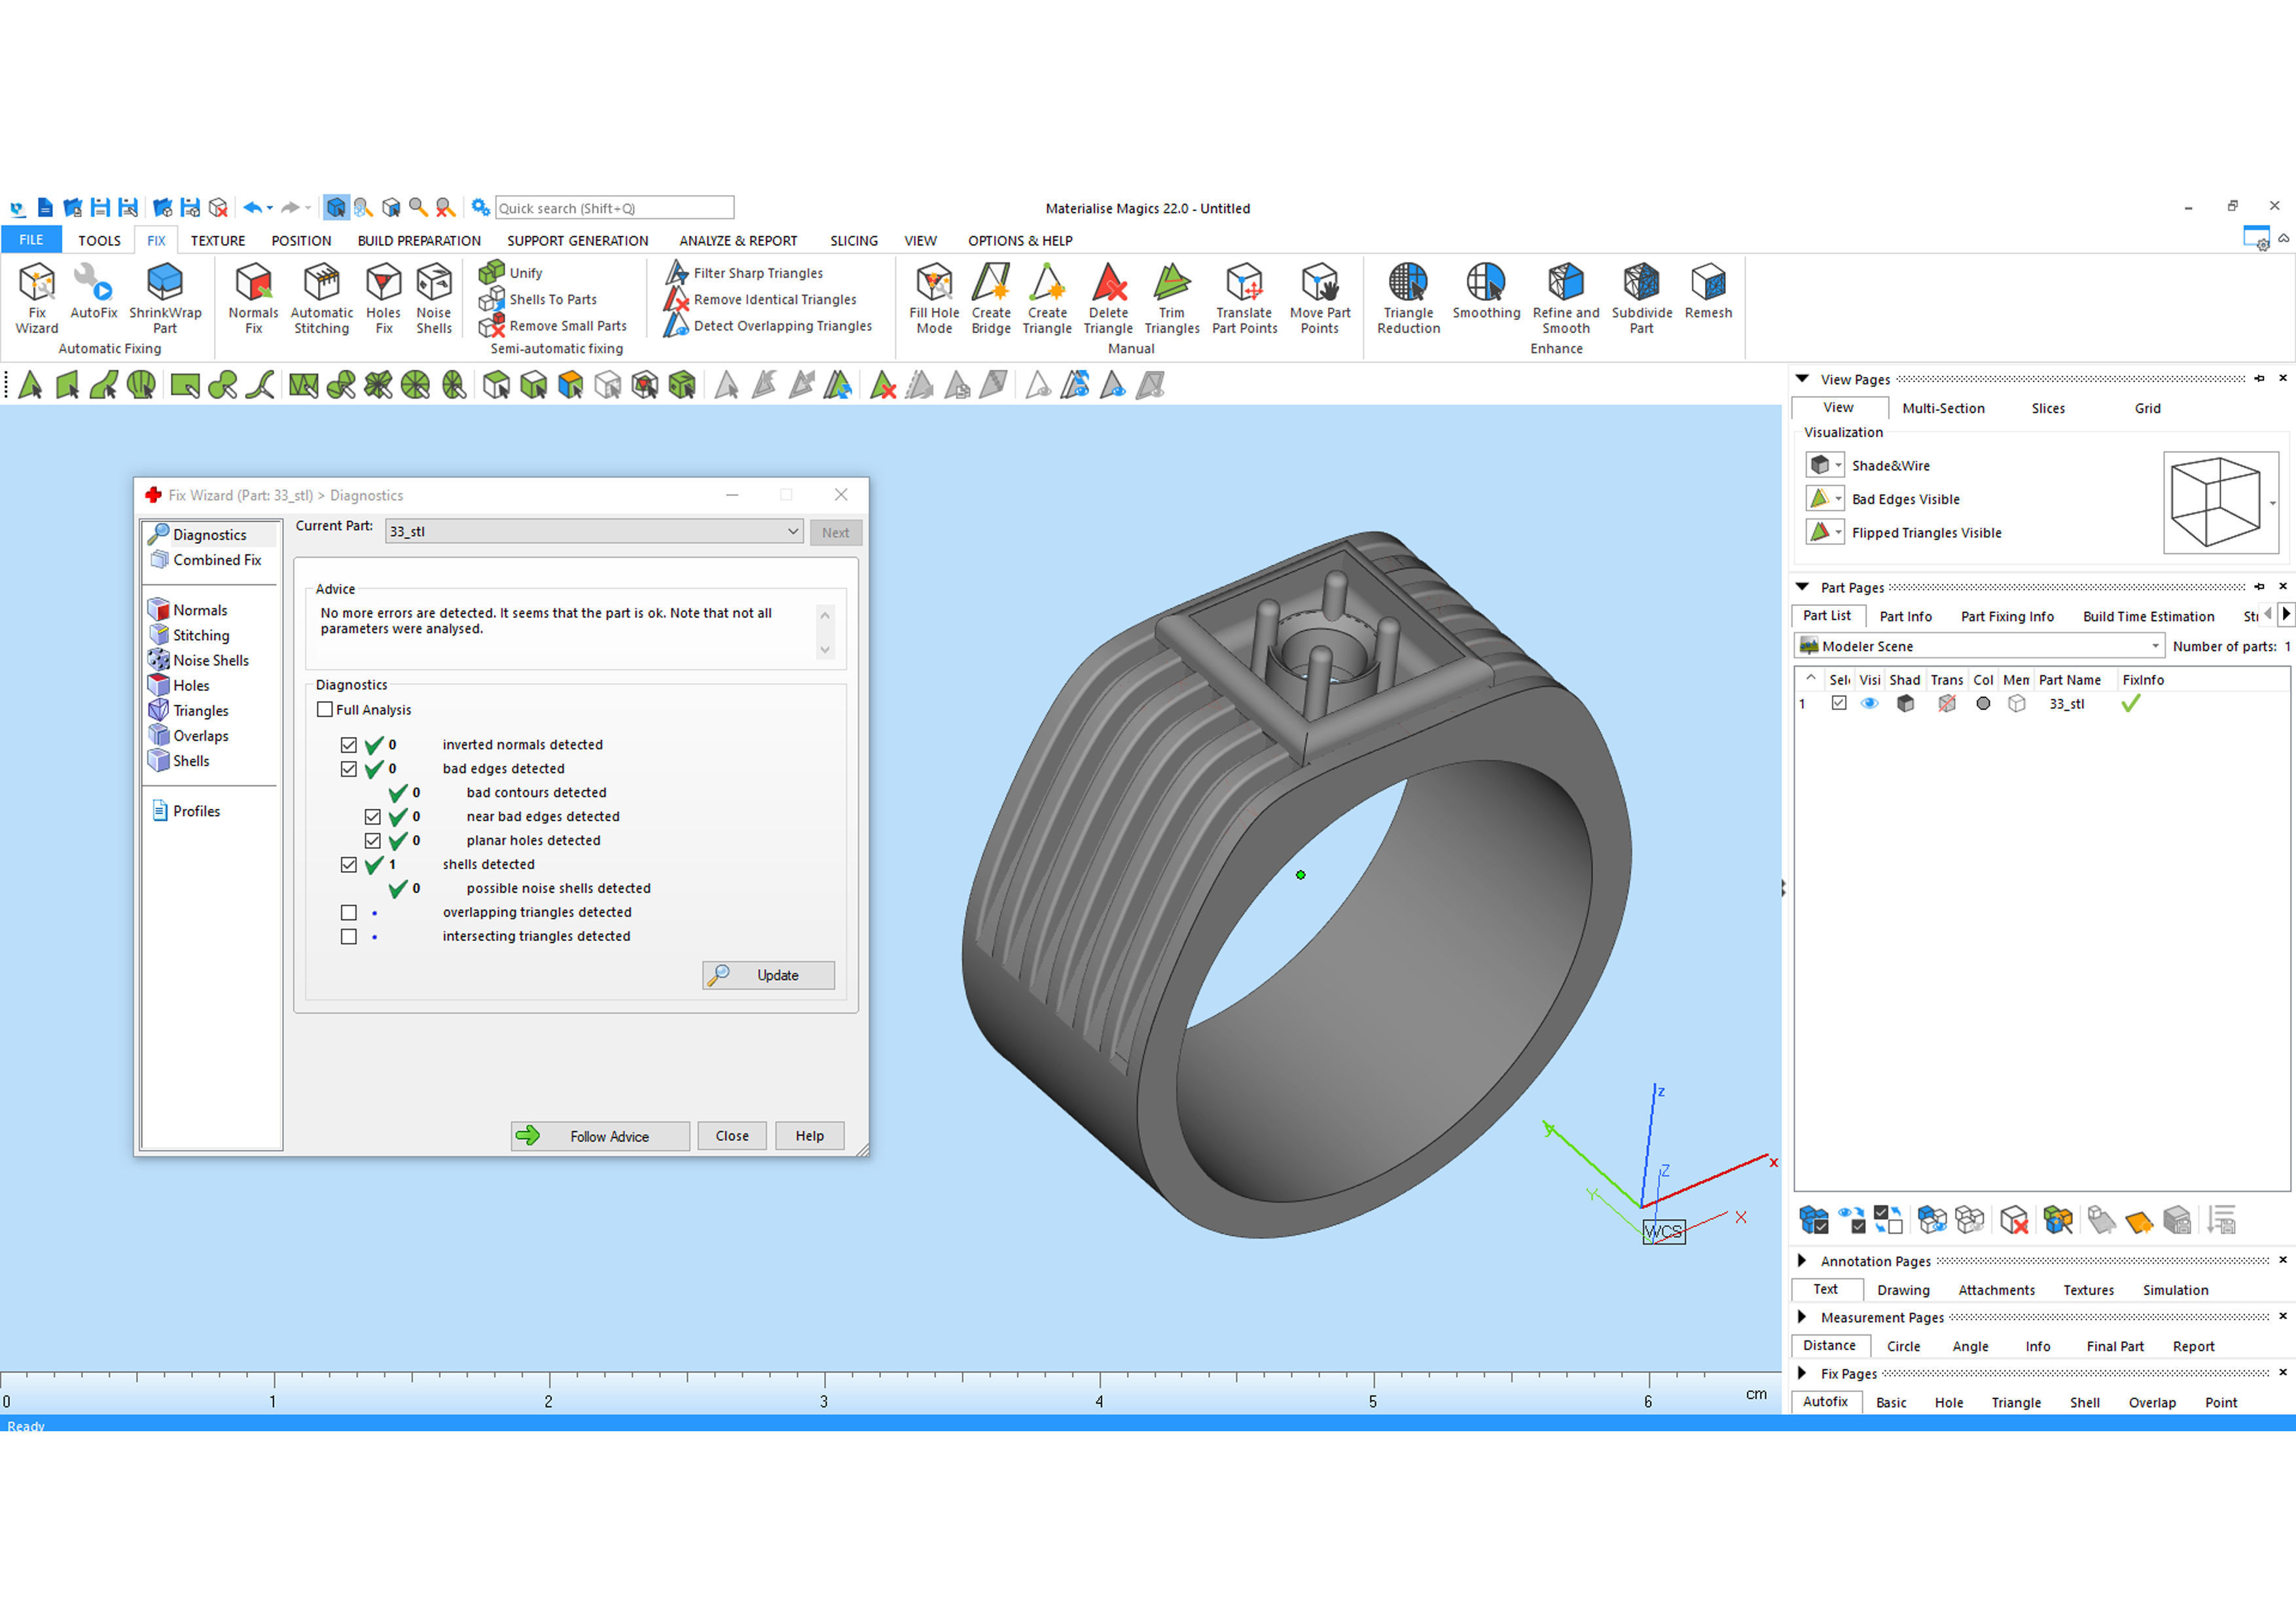
Task: Open the Remesh tool
Action: point(1708,291)
